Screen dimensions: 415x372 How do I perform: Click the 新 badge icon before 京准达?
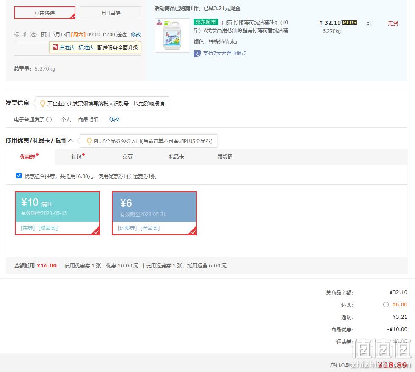55,47
